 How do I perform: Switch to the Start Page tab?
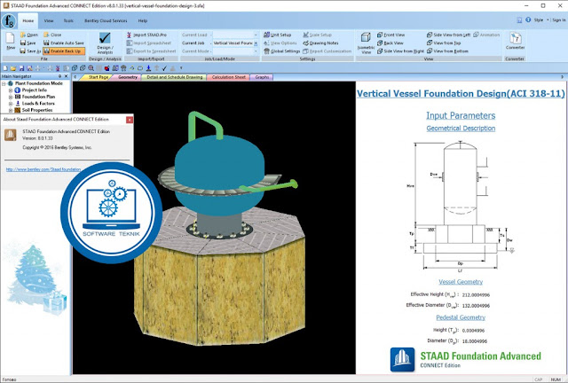97,77
